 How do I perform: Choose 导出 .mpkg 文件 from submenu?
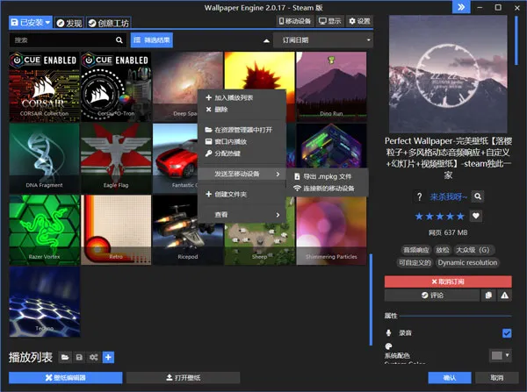point(327,176)
